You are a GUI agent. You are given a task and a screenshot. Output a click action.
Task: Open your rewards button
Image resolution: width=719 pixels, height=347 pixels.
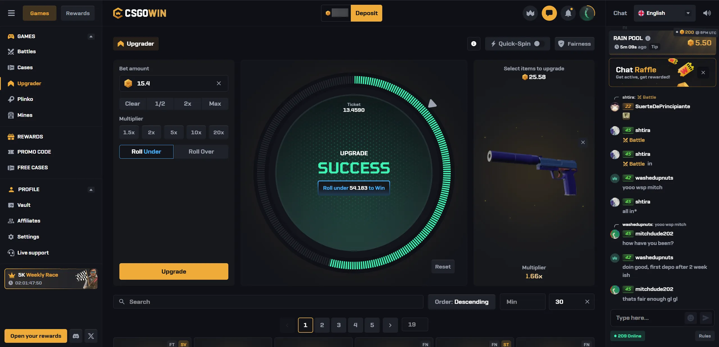pyautogui.click(x=36, y=336)
